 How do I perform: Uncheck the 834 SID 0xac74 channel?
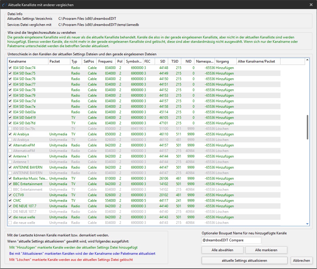[10, 68]
